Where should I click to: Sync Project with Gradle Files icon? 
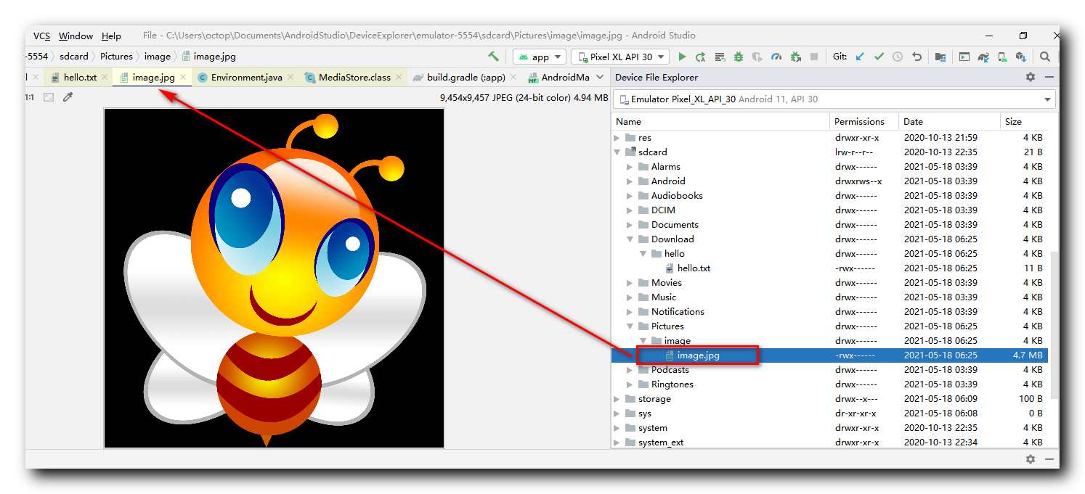coord(983,56)
